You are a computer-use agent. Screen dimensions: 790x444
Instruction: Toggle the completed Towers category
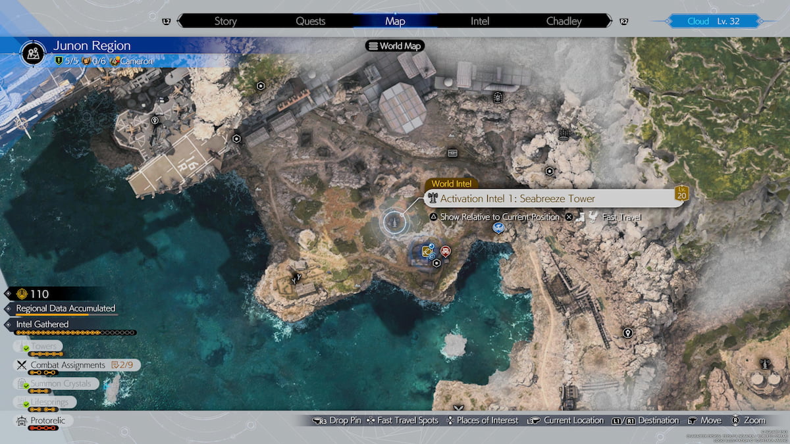pos(43,346)
